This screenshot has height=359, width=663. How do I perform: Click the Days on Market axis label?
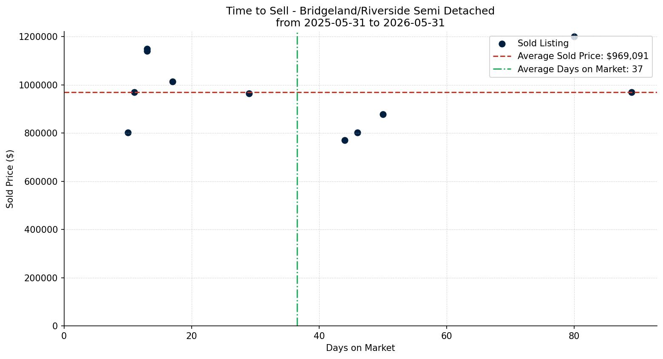(360, 348)
